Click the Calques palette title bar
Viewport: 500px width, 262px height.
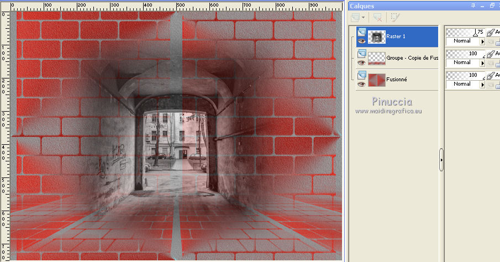pos(424,6)
